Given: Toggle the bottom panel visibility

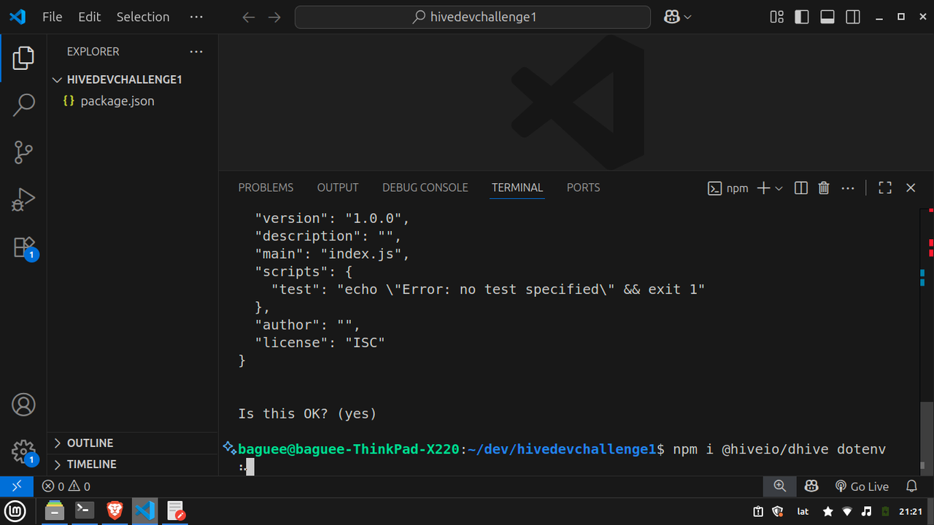Looking at the screenshot, I should pos(827,17).
